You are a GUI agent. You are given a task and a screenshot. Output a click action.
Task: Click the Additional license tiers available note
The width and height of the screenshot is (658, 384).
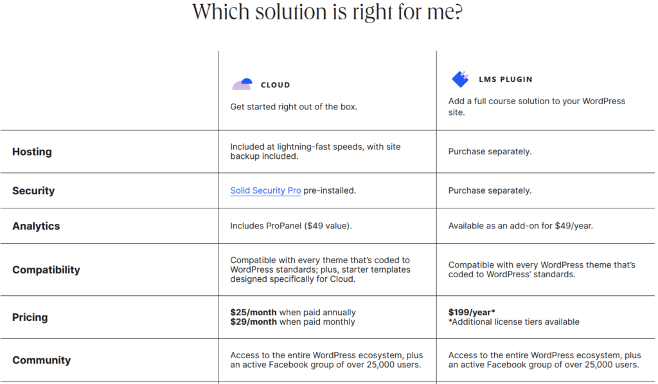tap(513, 322)
